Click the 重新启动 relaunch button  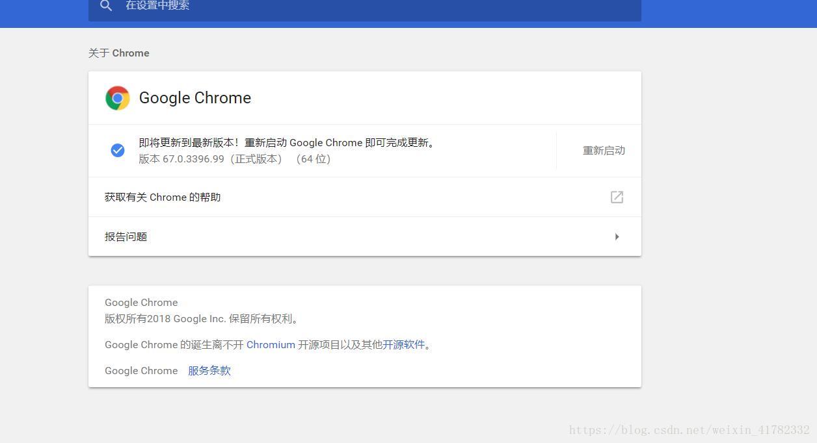[604, 151]
